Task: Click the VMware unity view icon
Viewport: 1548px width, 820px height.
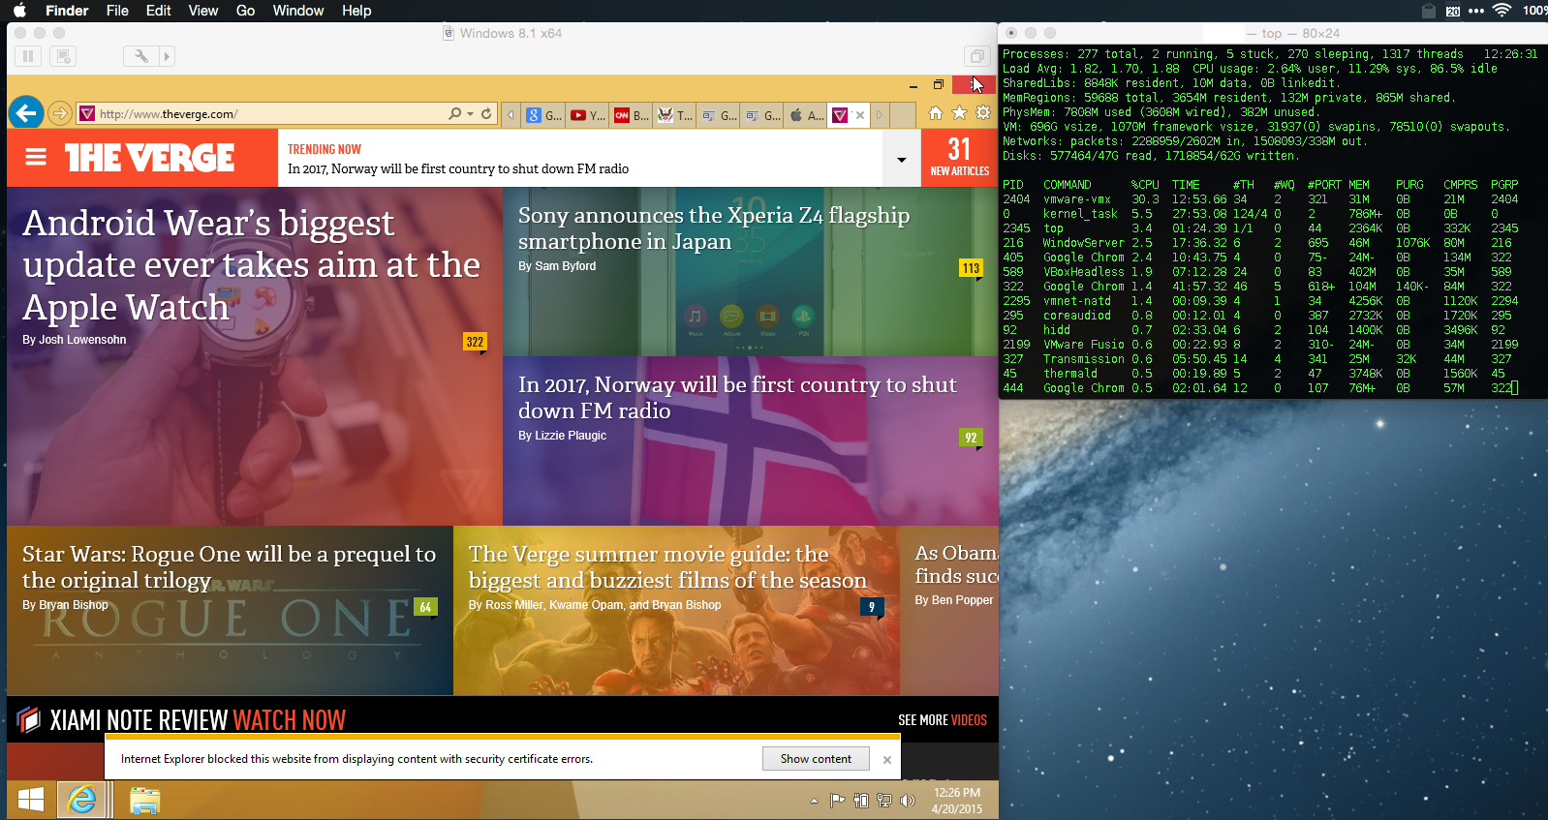Action: (x=977, y=56)
